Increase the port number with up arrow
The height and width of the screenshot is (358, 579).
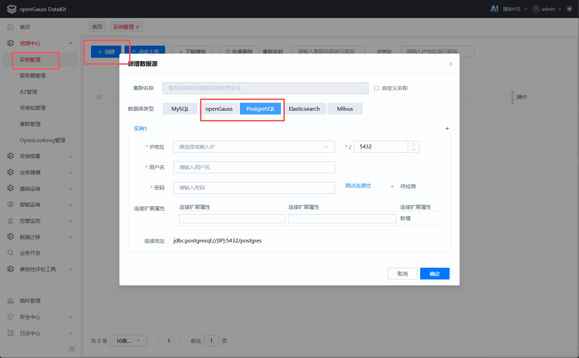[x=413, y=144]
